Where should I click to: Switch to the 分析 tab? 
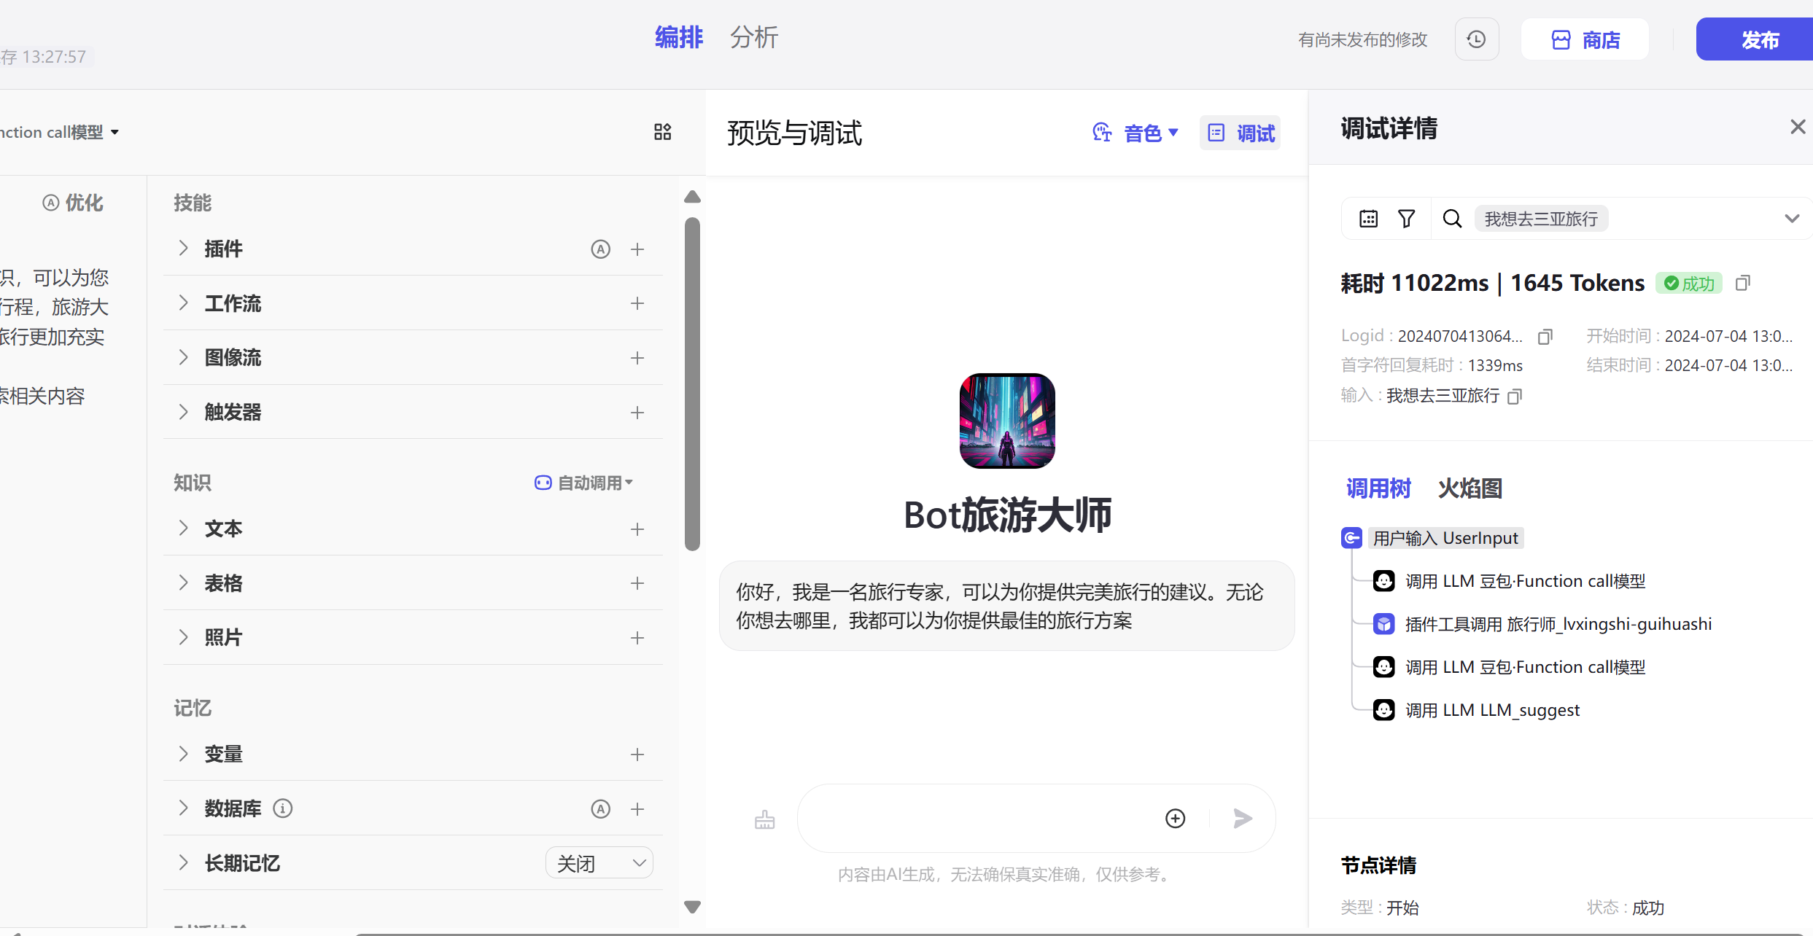pyautogui.click(x=753, y=38)
